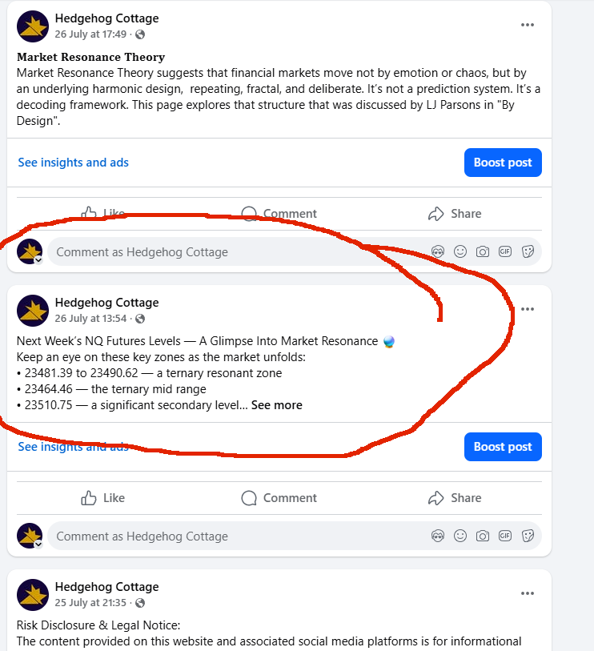
Task: Open emoji picker in first comment box
Action: (x=460, y=251)
